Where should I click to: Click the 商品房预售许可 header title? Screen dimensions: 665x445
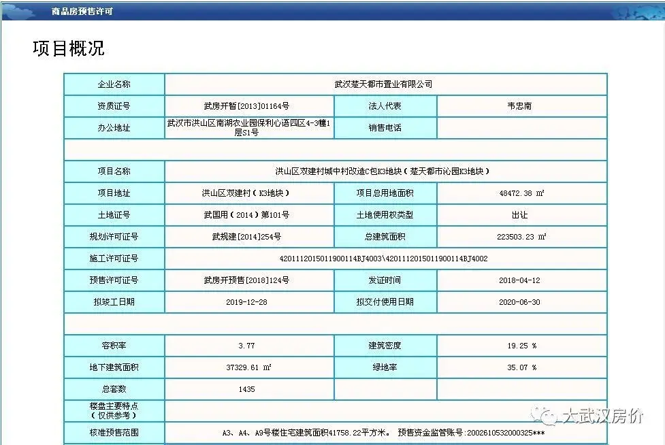(x=82, y=12)
